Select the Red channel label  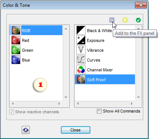pyautogui.click(x=26, y=40)
